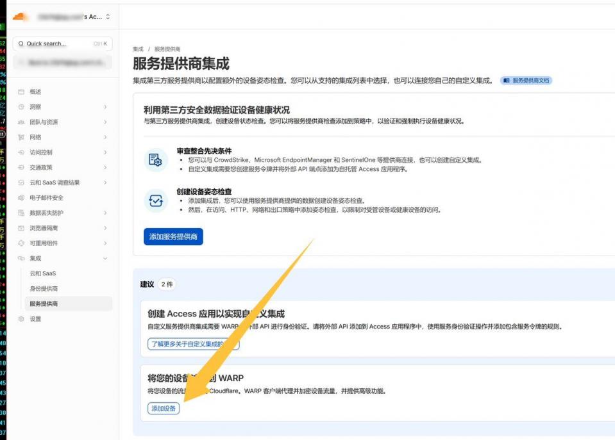Open the account switcher dropdown

[x=107, y=17]
